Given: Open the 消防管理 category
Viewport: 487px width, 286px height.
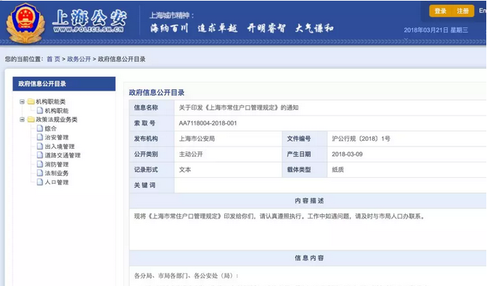Looking at the screenshot, I should click(x=57, y=164).
